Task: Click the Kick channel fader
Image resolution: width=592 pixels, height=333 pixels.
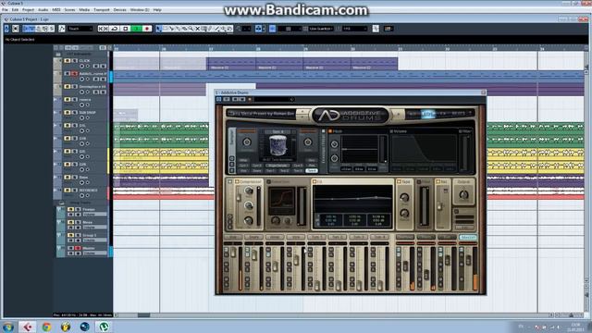Action: point(233,252)
